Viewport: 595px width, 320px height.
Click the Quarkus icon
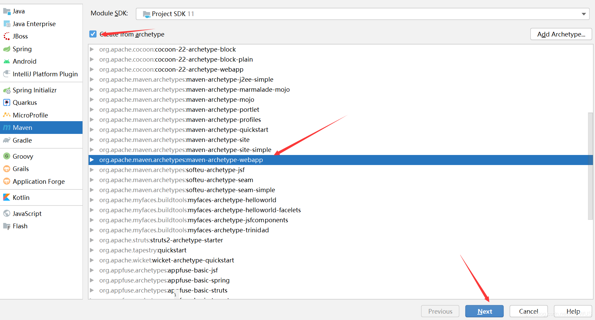(x=7, y=102)
